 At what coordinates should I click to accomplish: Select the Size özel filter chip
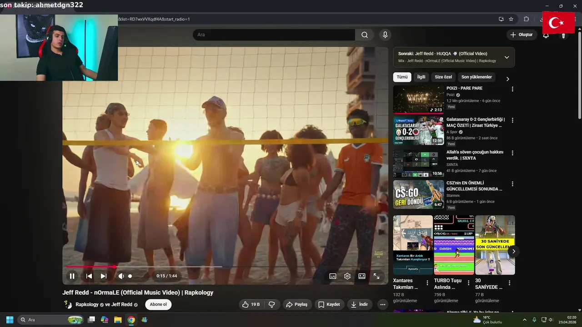point(443,77)
